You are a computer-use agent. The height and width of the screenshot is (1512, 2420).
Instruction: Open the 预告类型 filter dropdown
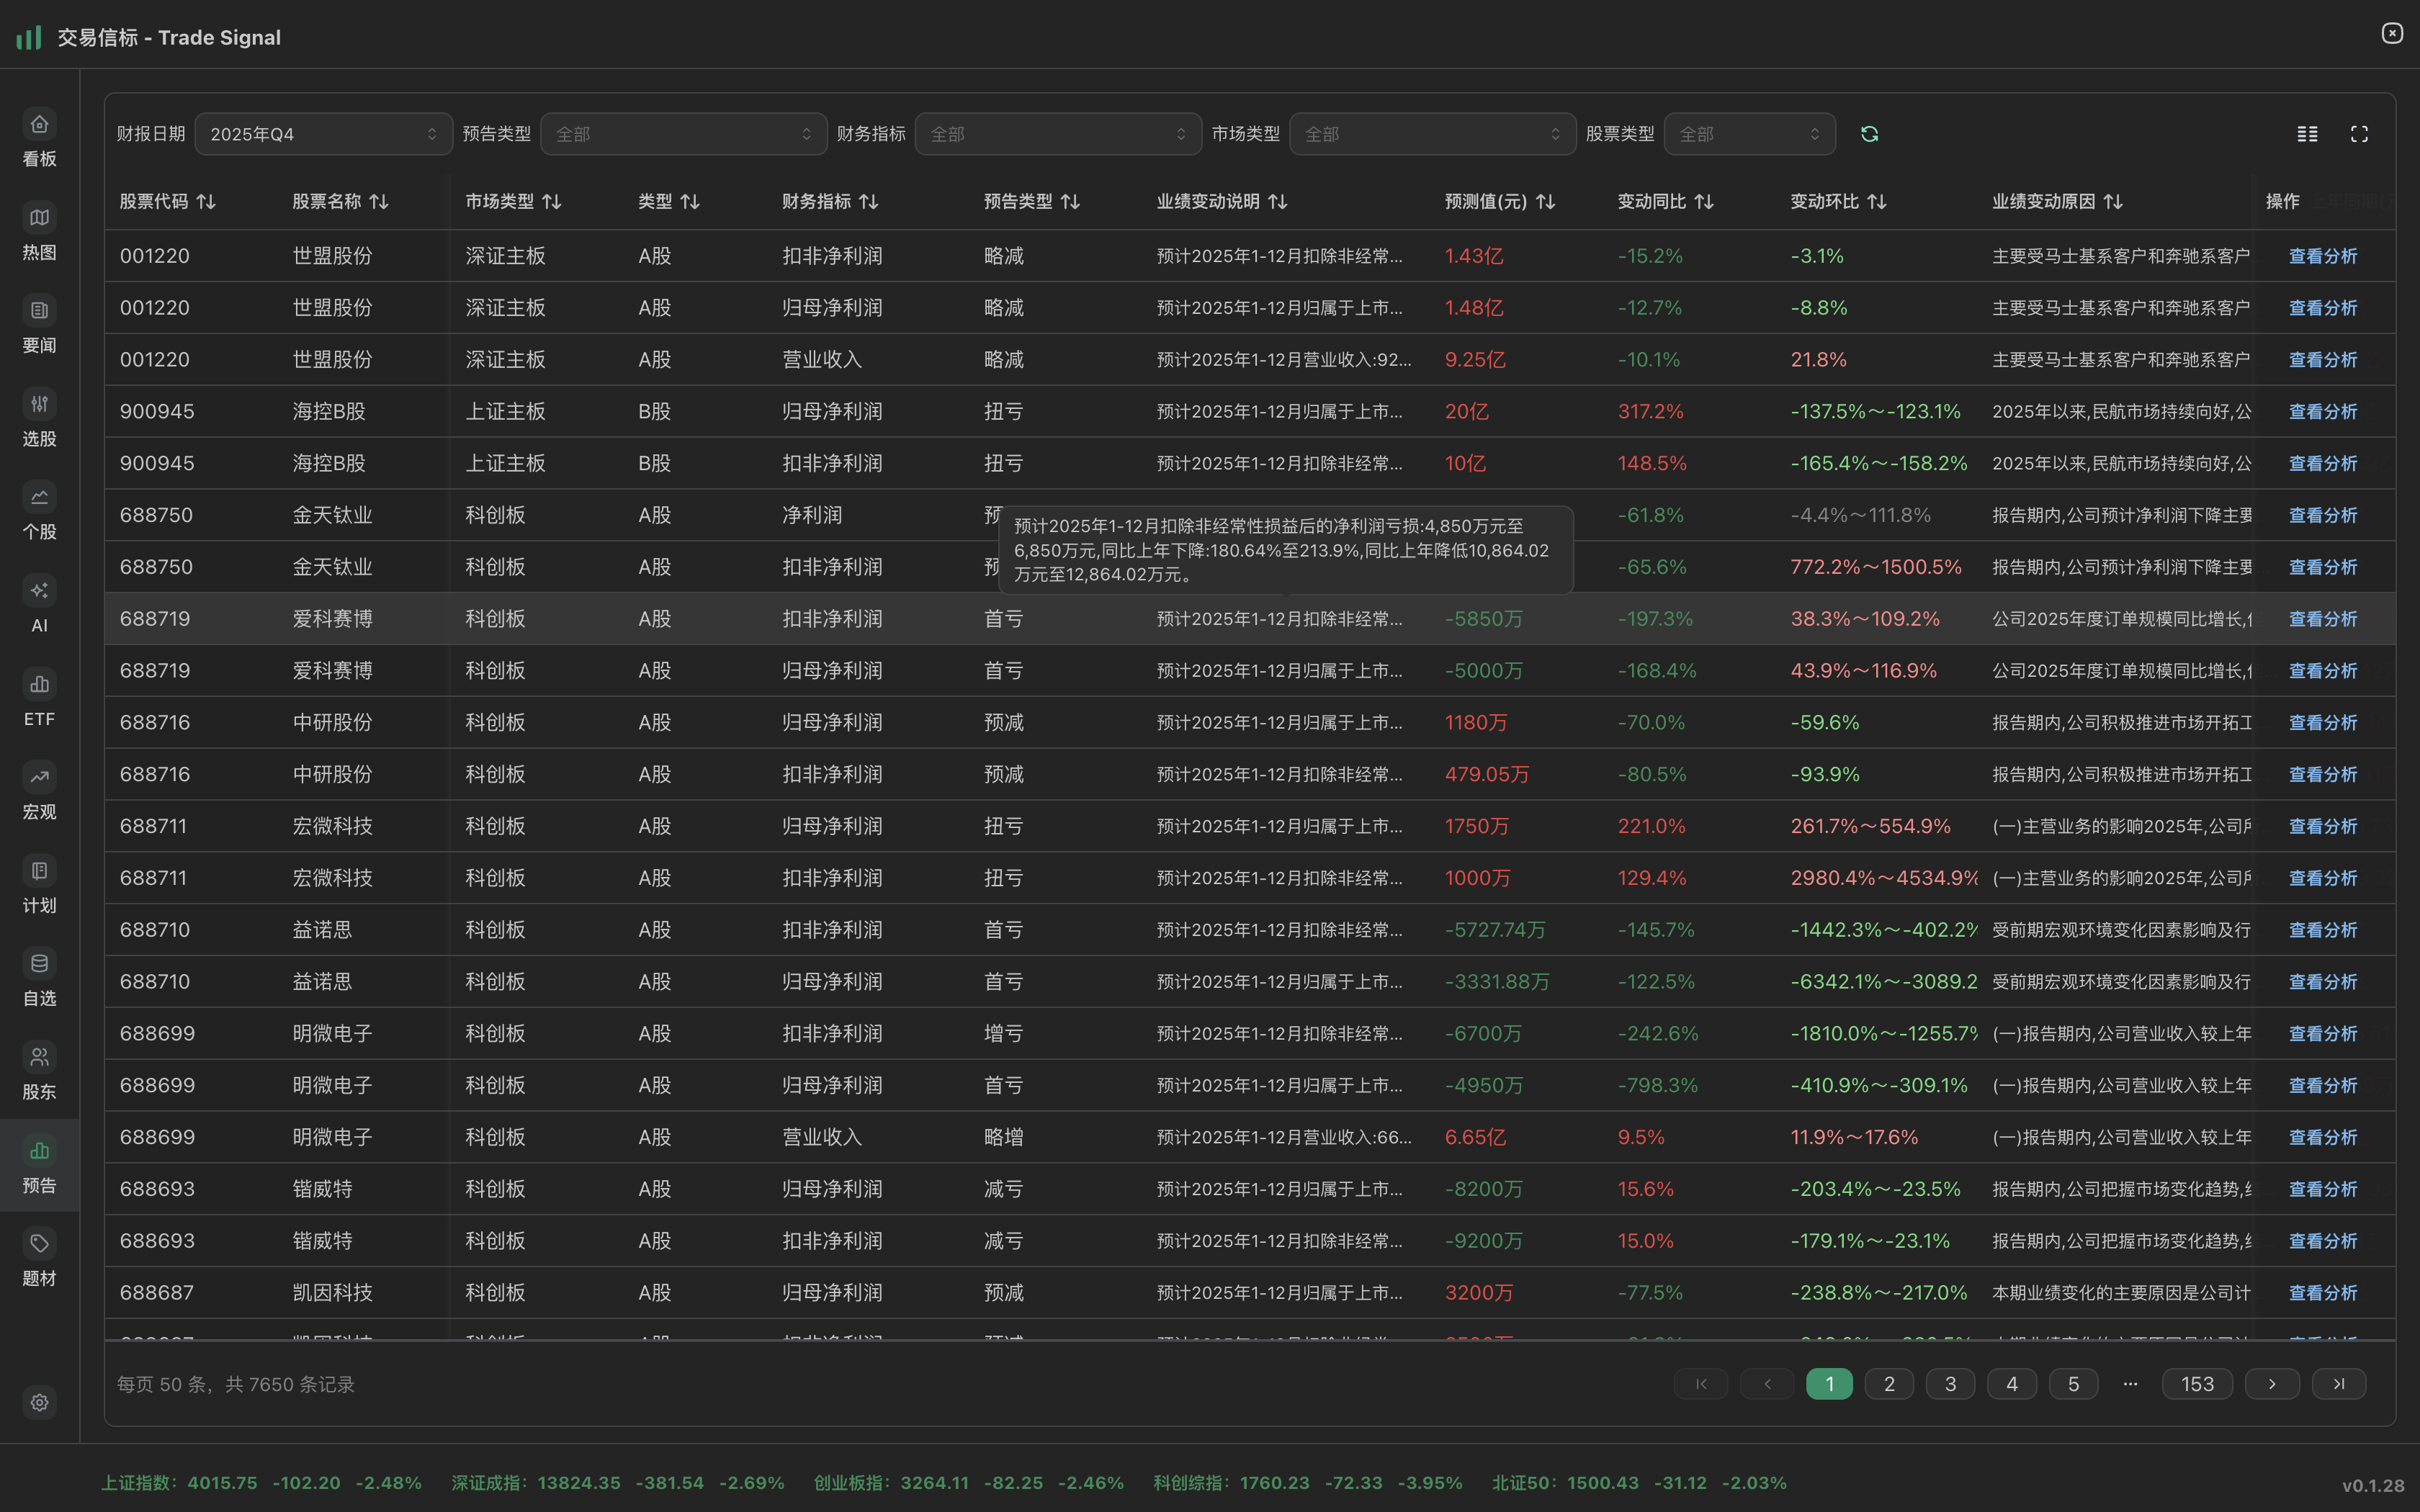tap(683, 134)
